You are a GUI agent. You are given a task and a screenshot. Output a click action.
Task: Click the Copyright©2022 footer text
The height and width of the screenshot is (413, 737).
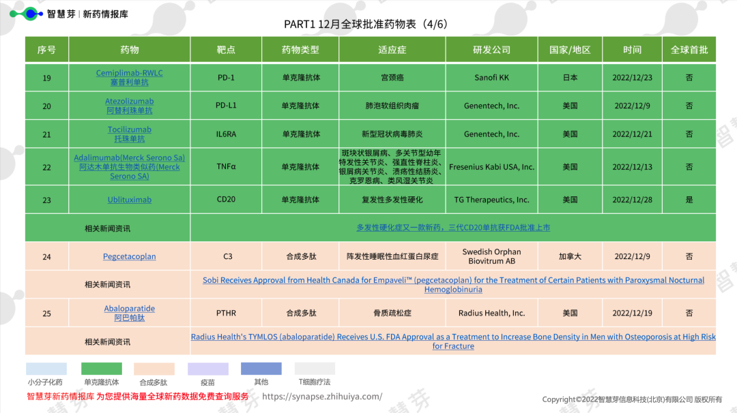pyautogui.click(x=632, y=399)
